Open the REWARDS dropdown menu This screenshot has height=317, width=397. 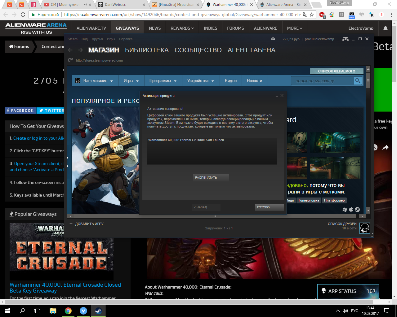(182, 28)
